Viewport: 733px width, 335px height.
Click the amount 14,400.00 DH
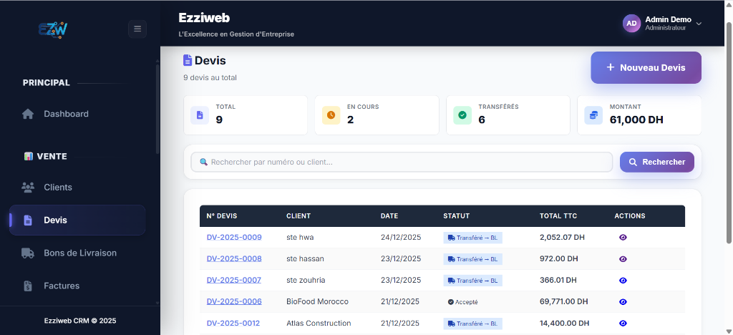click(564, 324)
